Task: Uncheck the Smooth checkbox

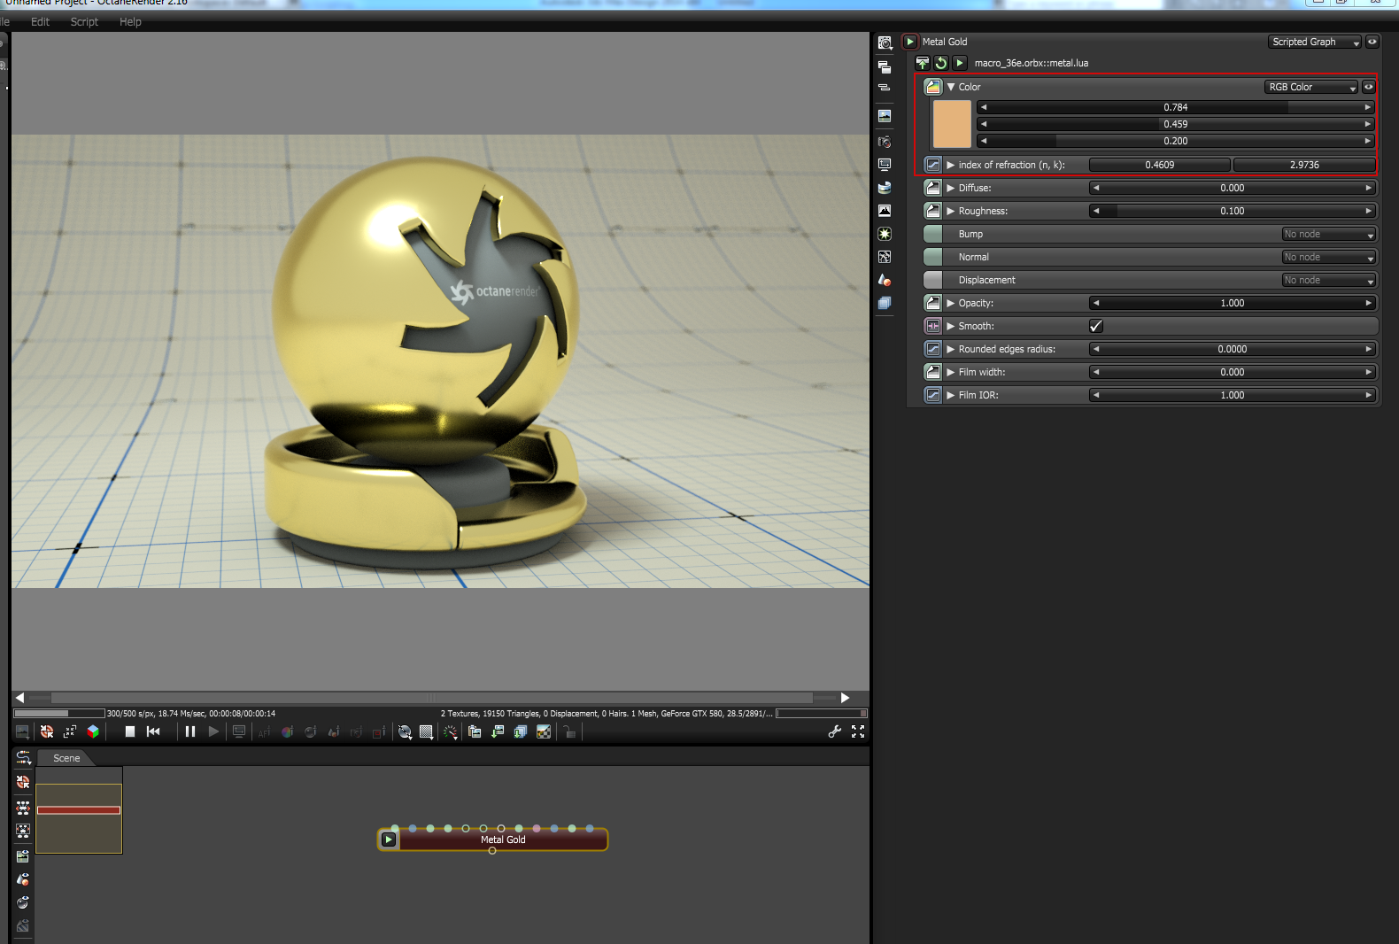Action: point(1096,326)
